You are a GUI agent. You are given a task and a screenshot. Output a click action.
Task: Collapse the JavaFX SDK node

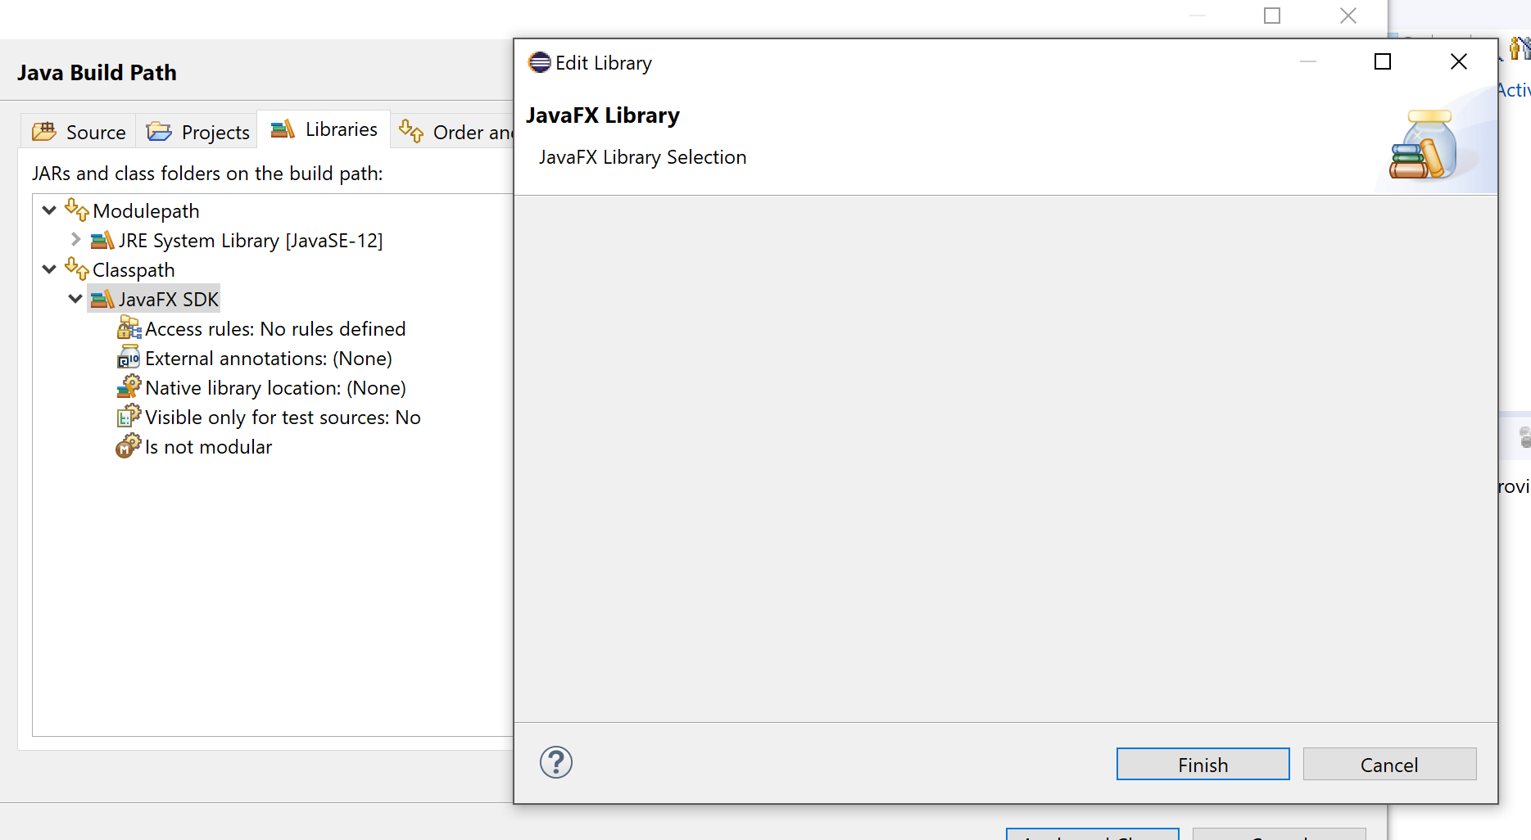coord(75,299)
